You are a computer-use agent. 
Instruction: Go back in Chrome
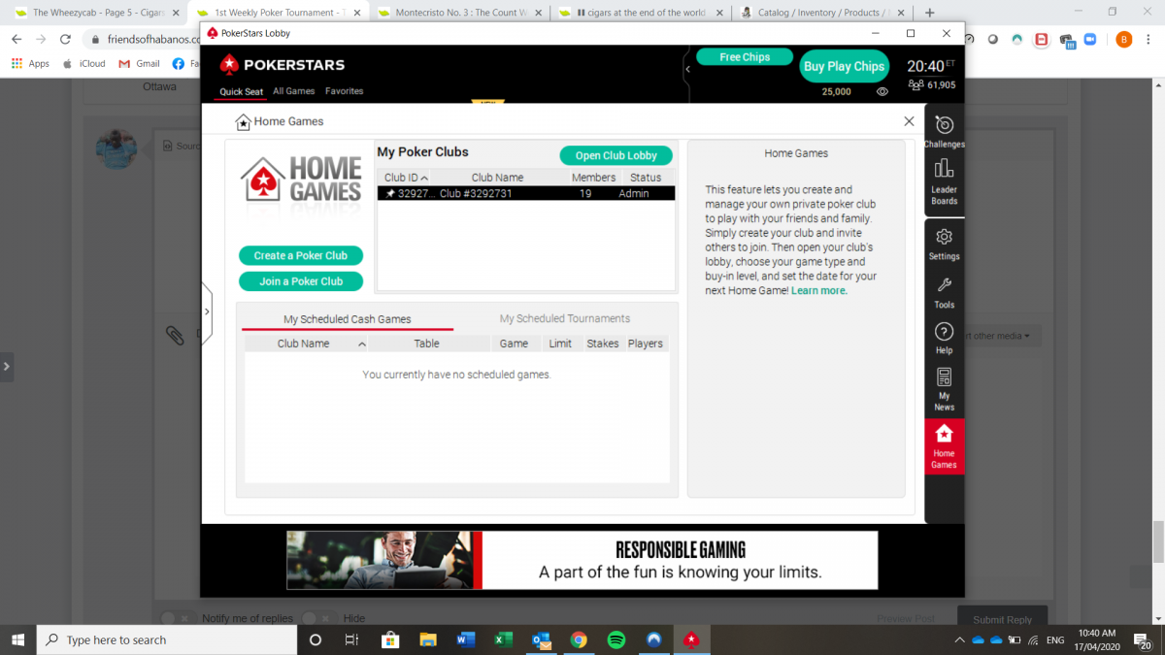click(17, 40)
